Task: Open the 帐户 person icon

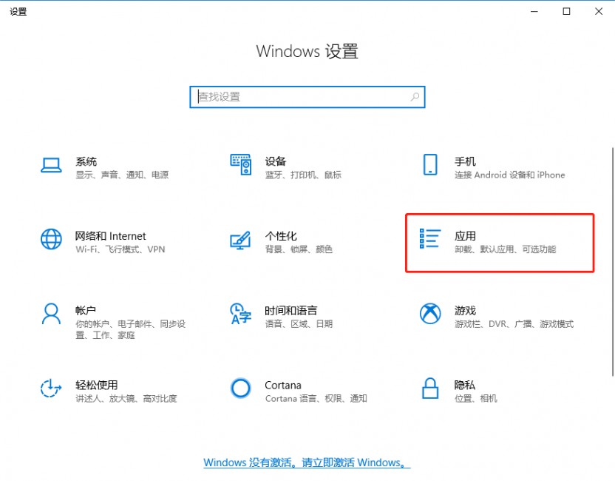Action: click(x=51, y=314)
